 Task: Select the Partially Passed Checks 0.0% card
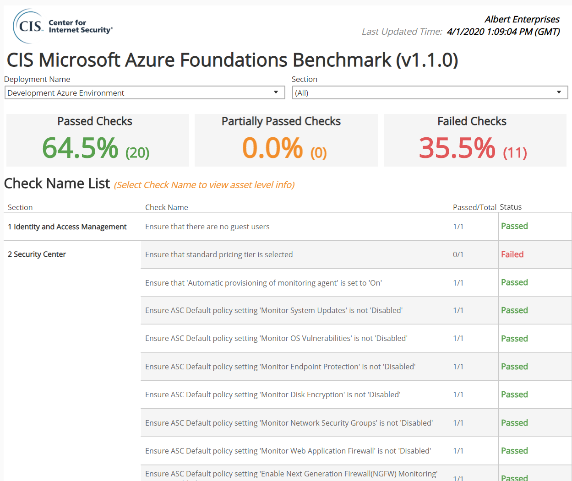pos(286,140)
